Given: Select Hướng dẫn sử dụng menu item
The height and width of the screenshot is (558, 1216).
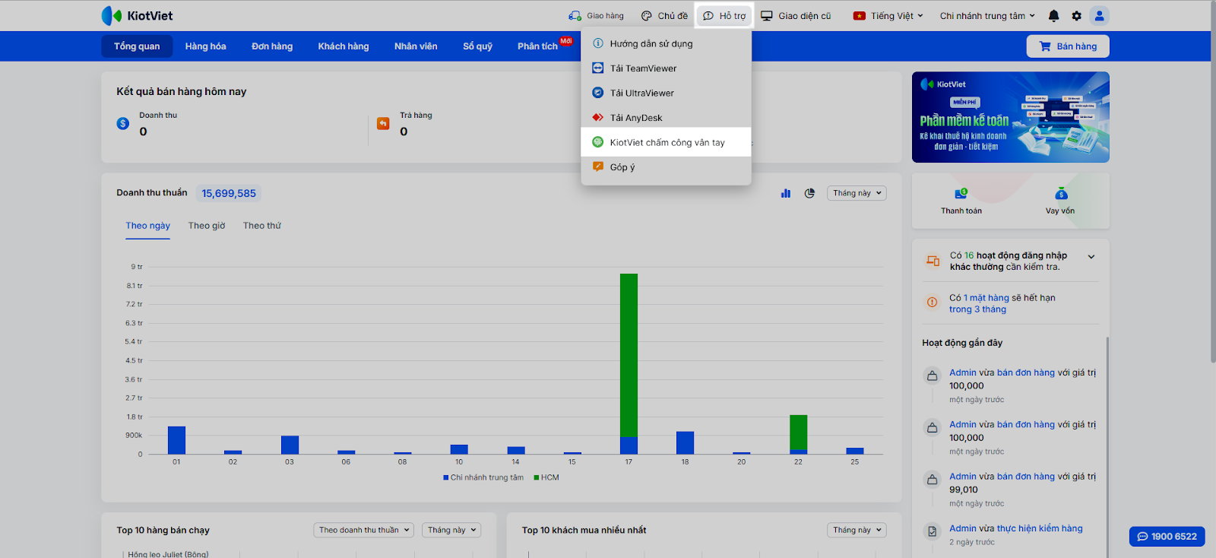Looking at the screenshot, I should 667,43.
